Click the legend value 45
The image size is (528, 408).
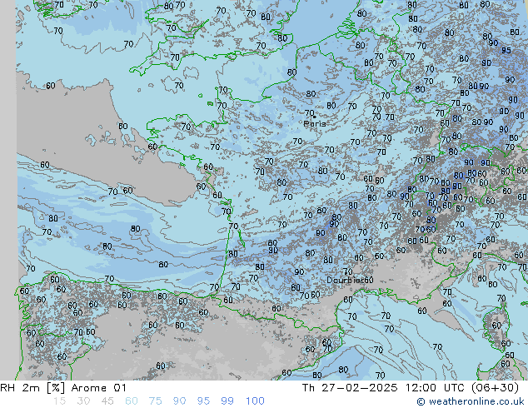[x=107, y=401]
